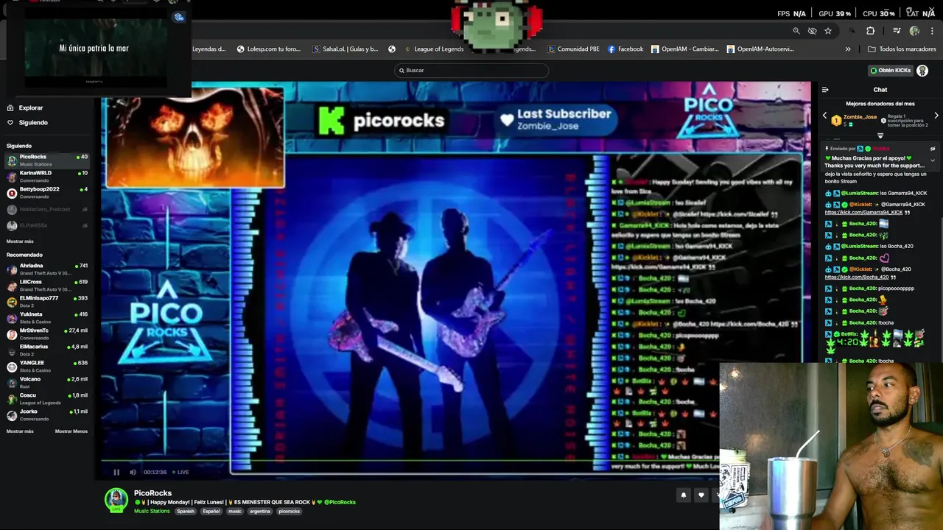Expand followed channels with Mostrar más

(20, 241)
